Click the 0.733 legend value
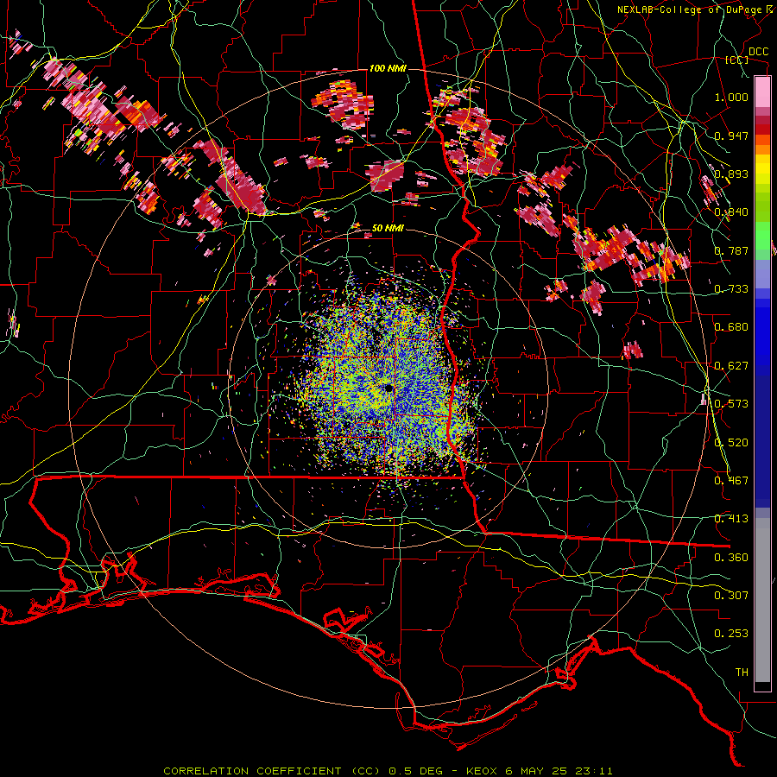The width and height of the screenshot is (777, 777). point(731,289)
